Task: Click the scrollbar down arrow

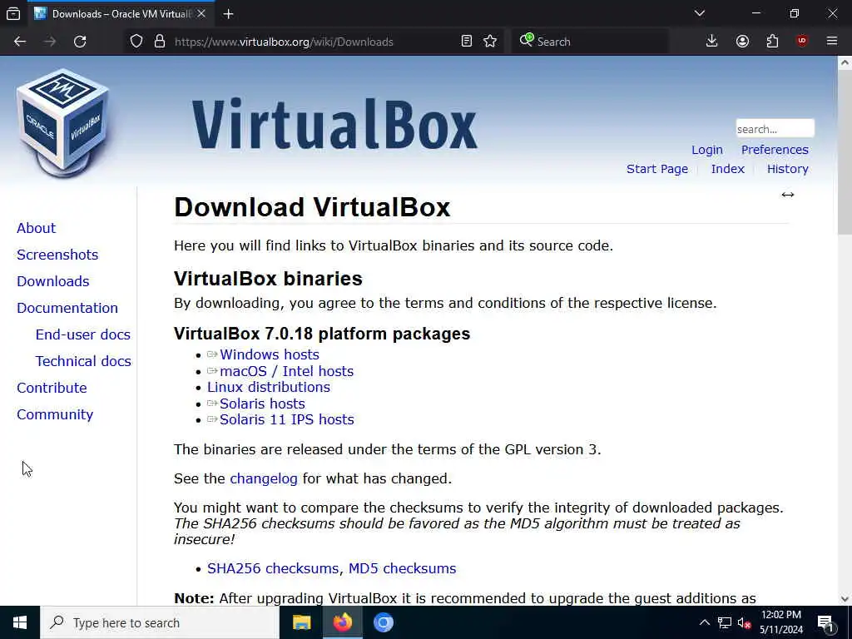Action: pyautogui.click(x=845, y=599)
